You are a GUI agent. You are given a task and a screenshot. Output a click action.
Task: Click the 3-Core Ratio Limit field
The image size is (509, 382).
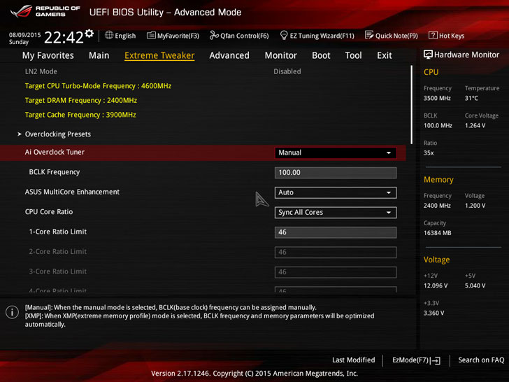[336, 272]
